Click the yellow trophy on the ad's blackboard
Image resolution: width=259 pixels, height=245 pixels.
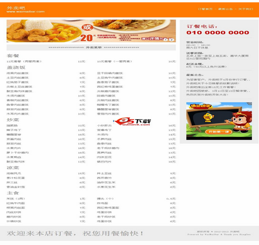[208, 118]
